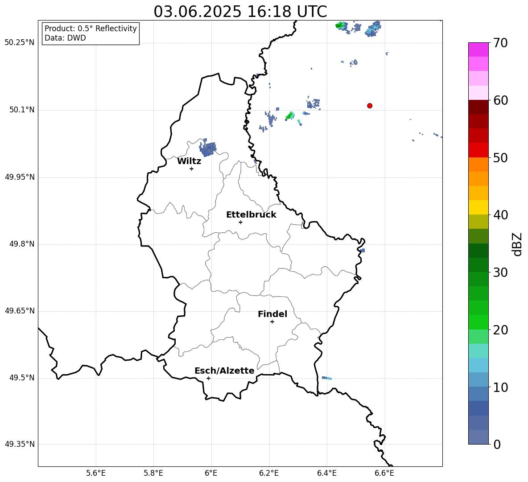Click the 49.65°N latitude label
Screen dimensions: 528x482
tap(20, 311)
